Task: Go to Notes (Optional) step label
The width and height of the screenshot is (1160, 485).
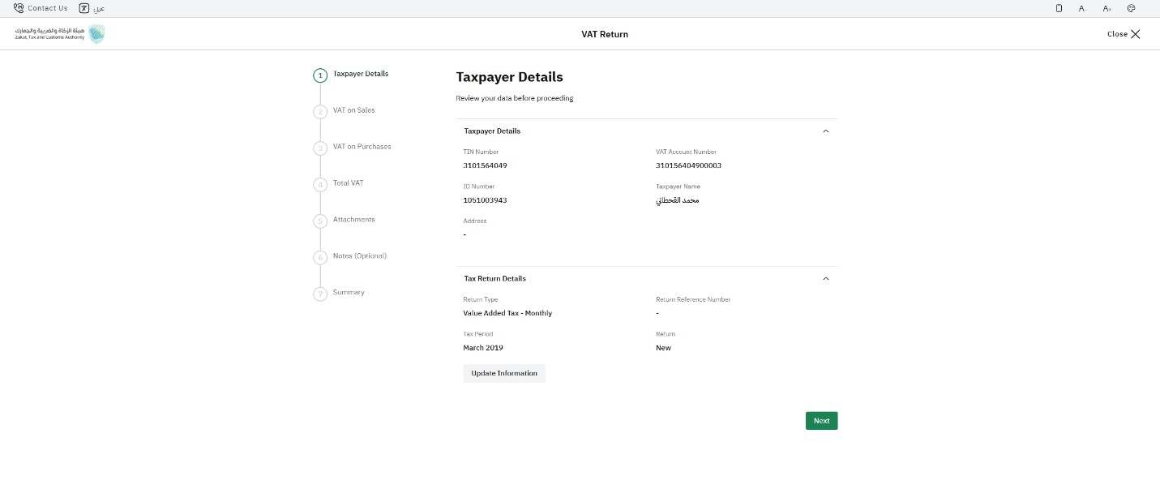Action: (x=360, y=256)
